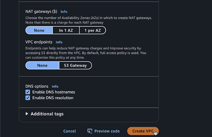
Task: Open the Preview code text link
Action: coord(107,131)
